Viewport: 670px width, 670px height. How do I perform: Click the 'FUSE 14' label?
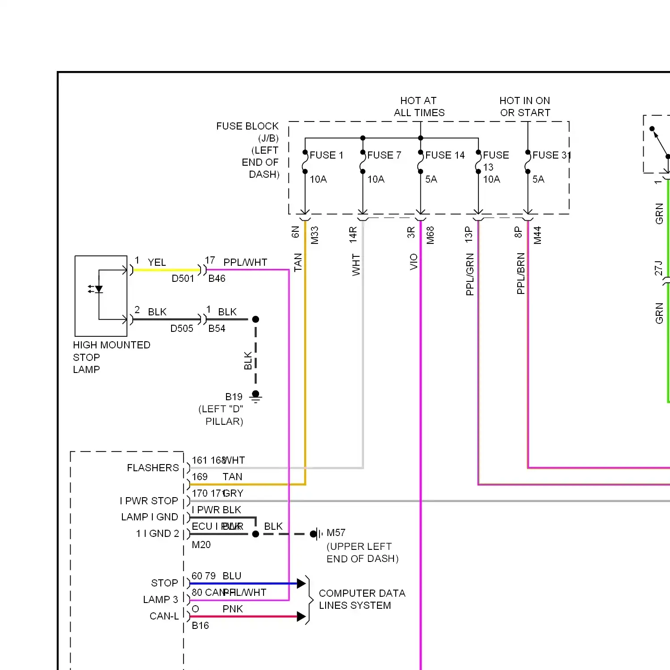pyautogui.click(x=445, y=155)
